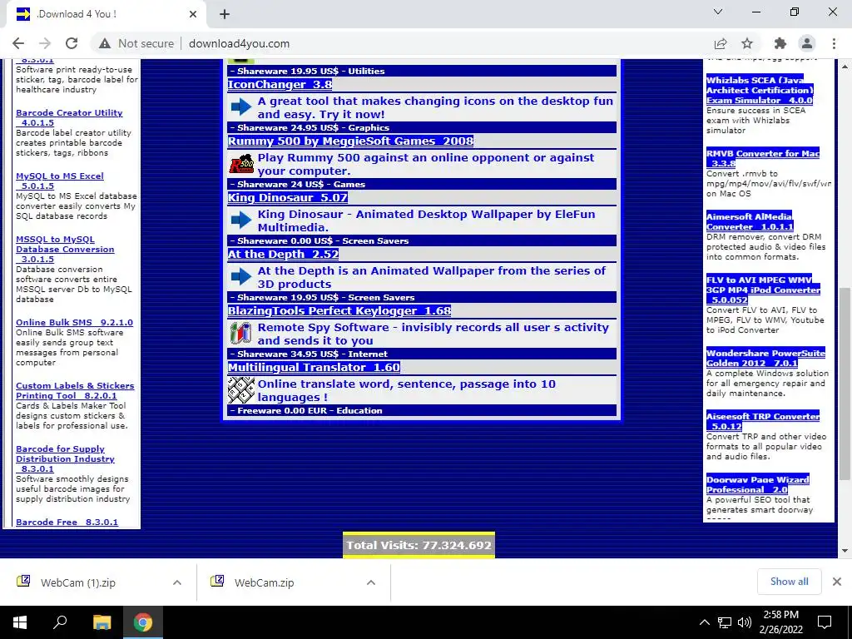
Task: Open Aimersoft AlMedia Converter link
Action: [x=750, y=221]
